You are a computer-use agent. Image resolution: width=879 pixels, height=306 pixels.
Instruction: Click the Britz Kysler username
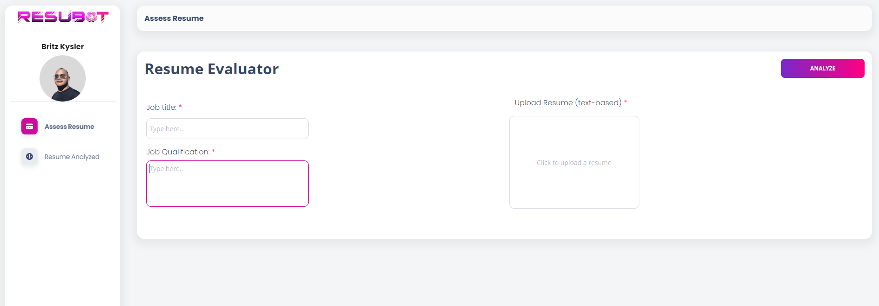[x=63, y=46]
